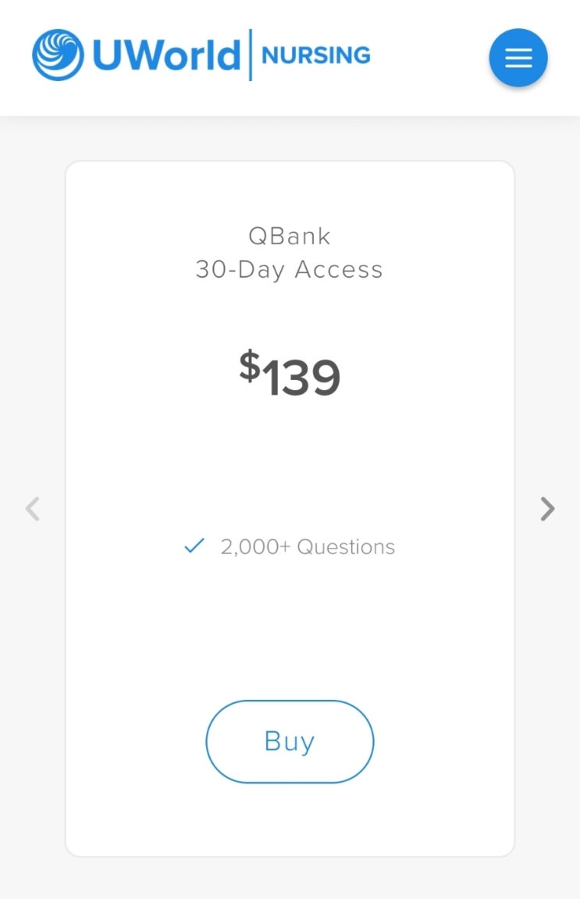Click the UWorld wave logo icon
This screenshot has width=580, height=899.
click(x=58, y=55)
